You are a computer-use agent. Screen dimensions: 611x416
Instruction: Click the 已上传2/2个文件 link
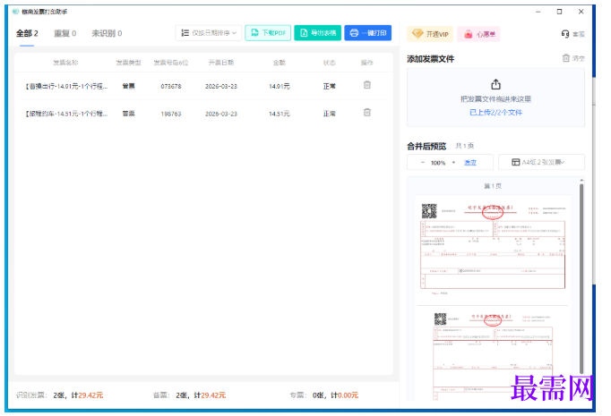point(495,113)
